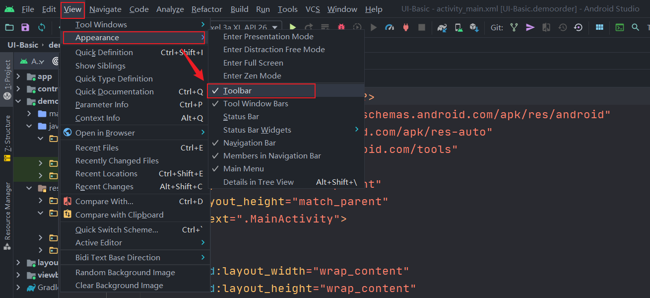Click the Git rollback icon
This screenshot has height=298, width=650.
pos(578,27)
